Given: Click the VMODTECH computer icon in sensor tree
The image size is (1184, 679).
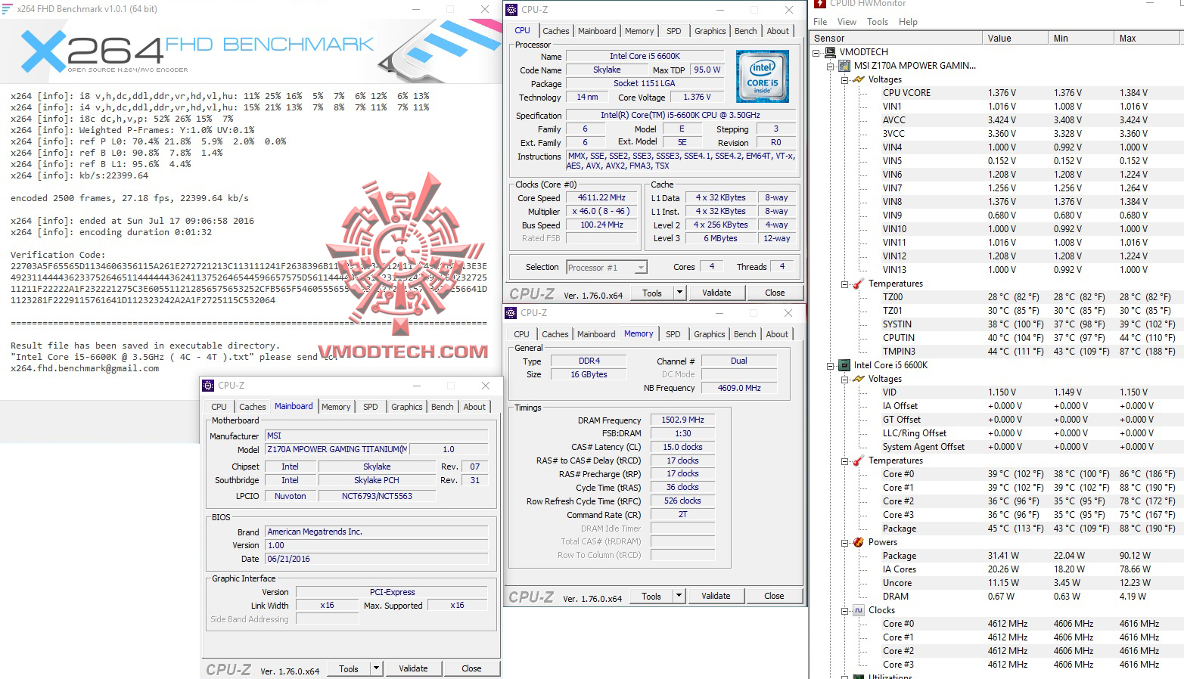Looking at the screenshot, I should click(x=832, y=51).
